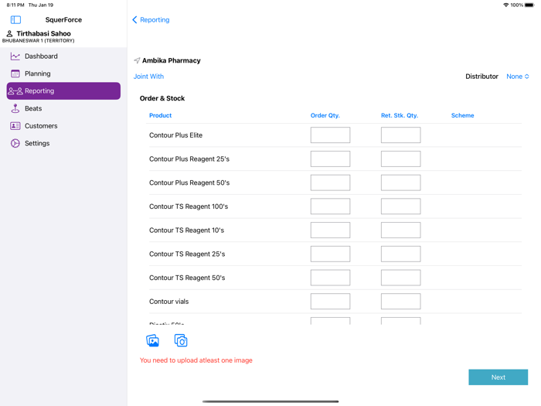Focus Ret. Stk. Qty field for Contour Plus Elite
This screenshot has height=406, width=541.
(400, 135)
